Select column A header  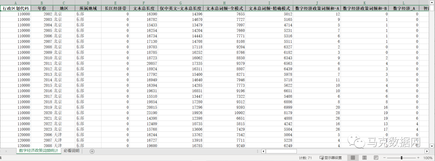[x=15, y=2]
